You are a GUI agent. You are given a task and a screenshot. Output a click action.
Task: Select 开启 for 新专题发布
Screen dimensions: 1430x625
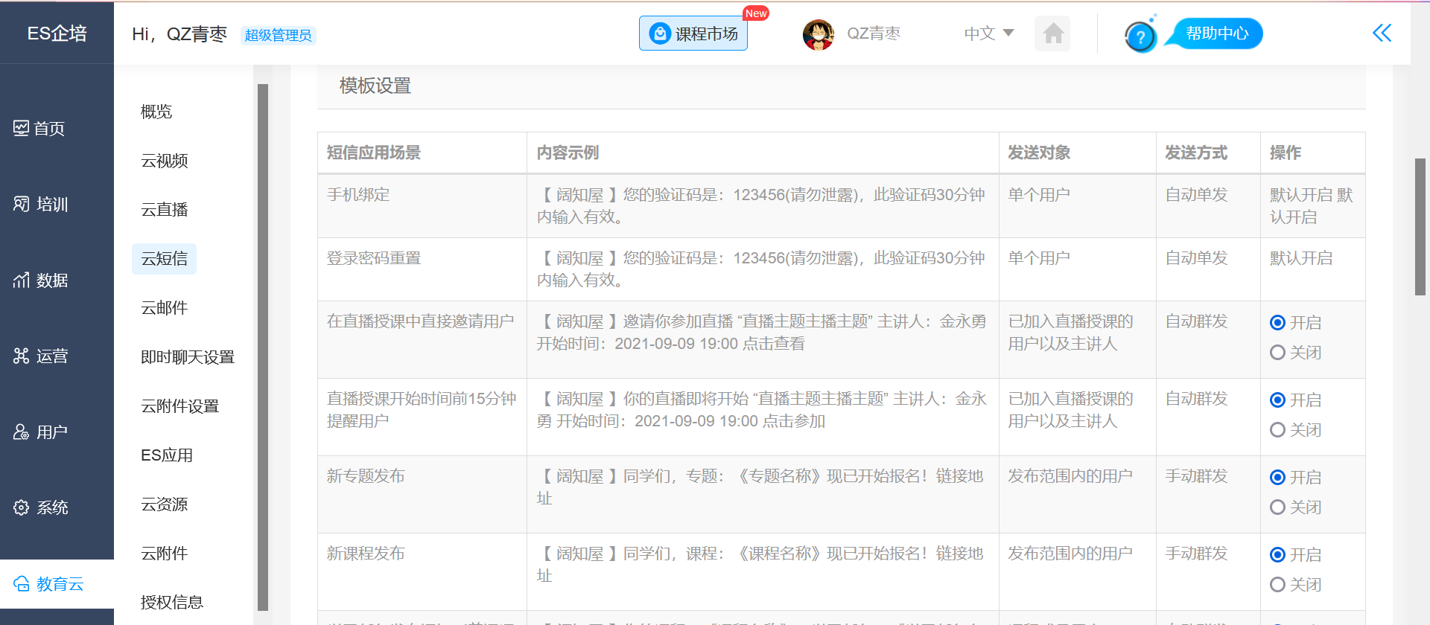coord(1277,477)
